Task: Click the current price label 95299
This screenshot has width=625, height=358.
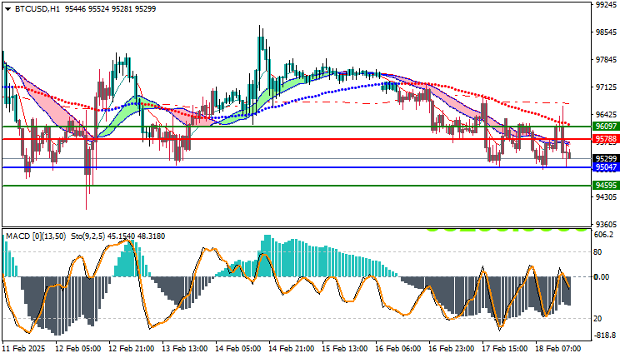Action: 606,158
